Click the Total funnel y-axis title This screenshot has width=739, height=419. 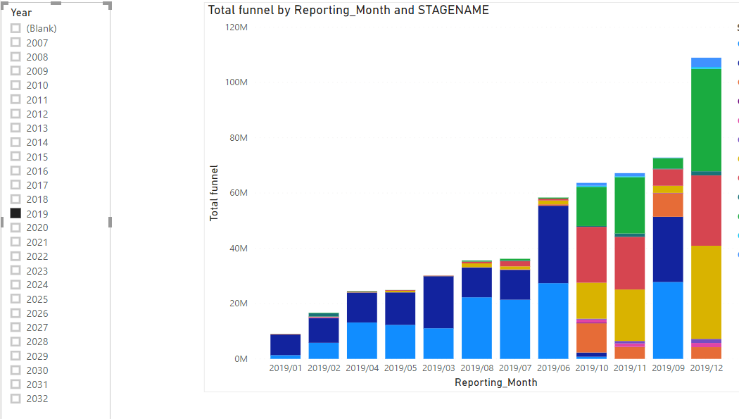pos(214,193)
